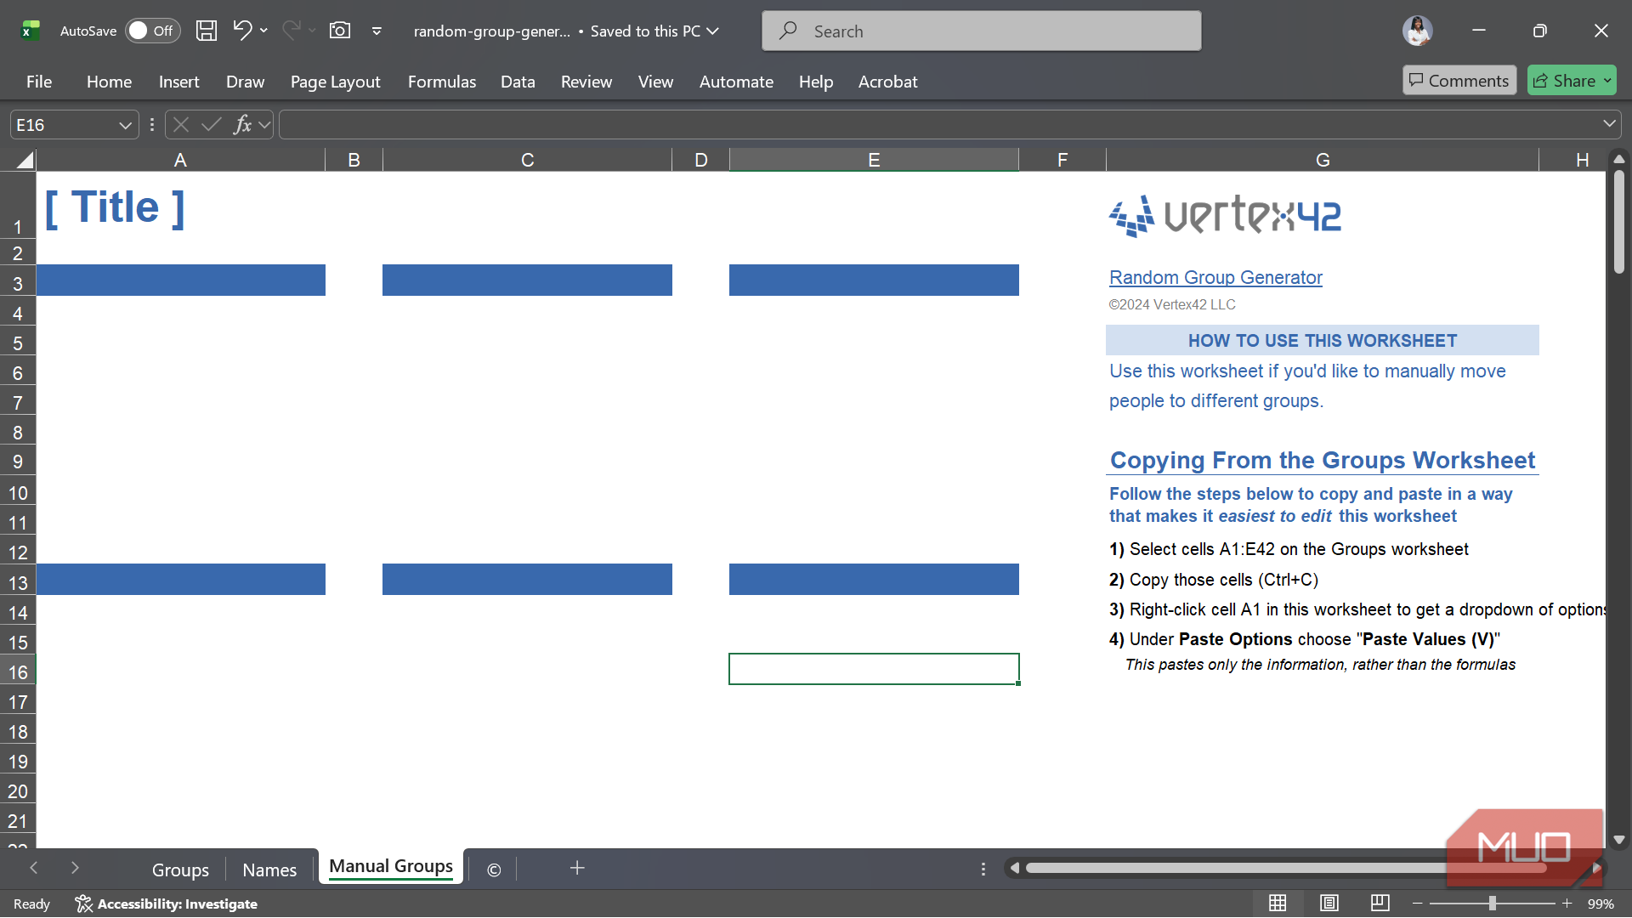This screenshot has width=1632, height=918.
Task: Open the user account profile picture
Action: [1417, 31]
